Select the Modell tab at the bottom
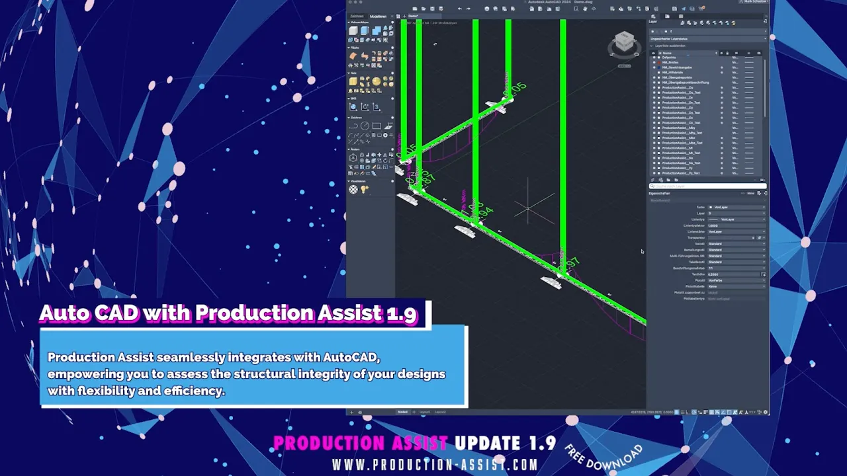847x476 pixels. point(402,412)
